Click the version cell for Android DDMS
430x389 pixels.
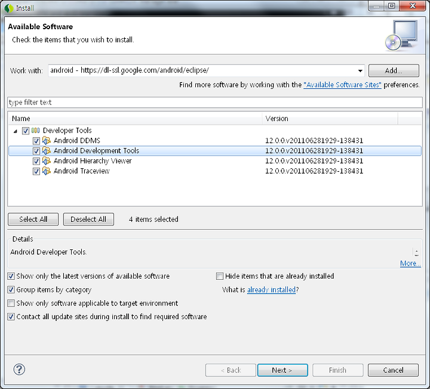click(x=314, y=141)
